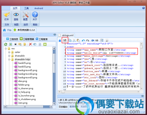Select ic_launcher.png in the tree

[x=26, y=96]
